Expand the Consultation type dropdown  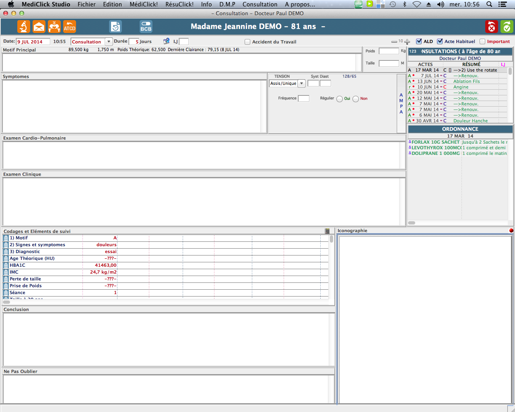[x=109, y=42]
